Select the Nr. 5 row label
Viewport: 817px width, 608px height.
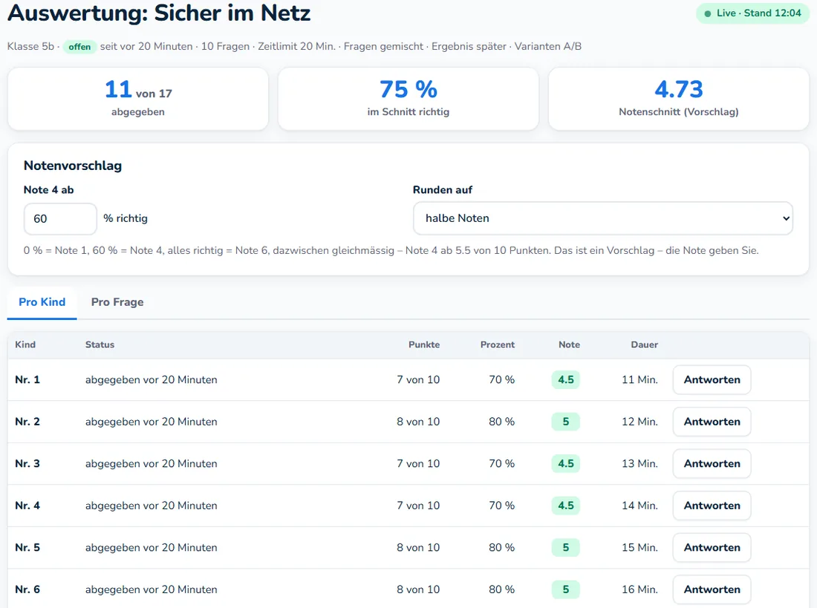click(x=27, y=548)
